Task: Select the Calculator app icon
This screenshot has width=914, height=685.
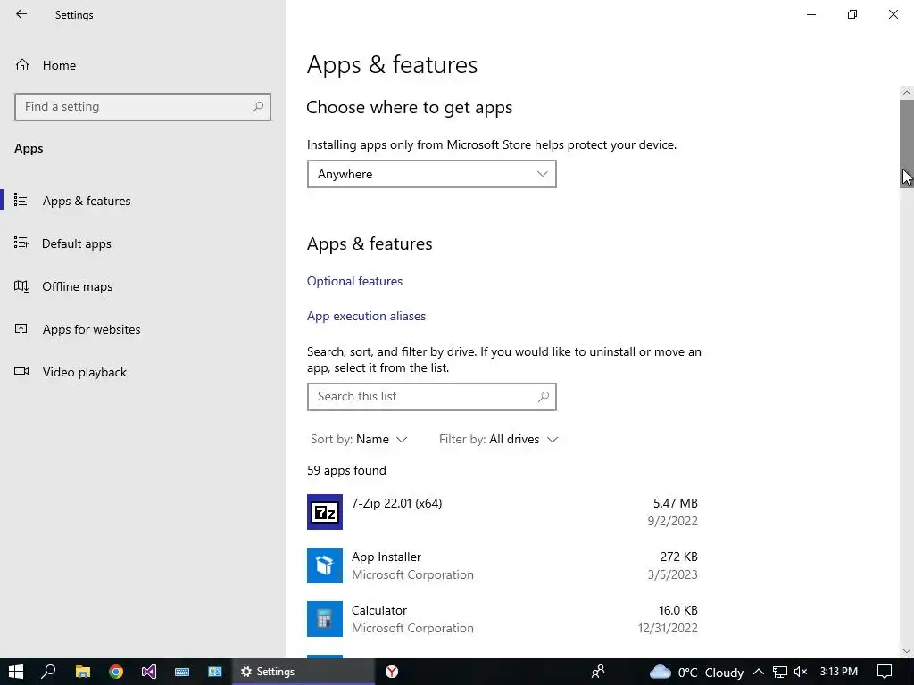Action: pyautogui.click(x=325, y=619)
